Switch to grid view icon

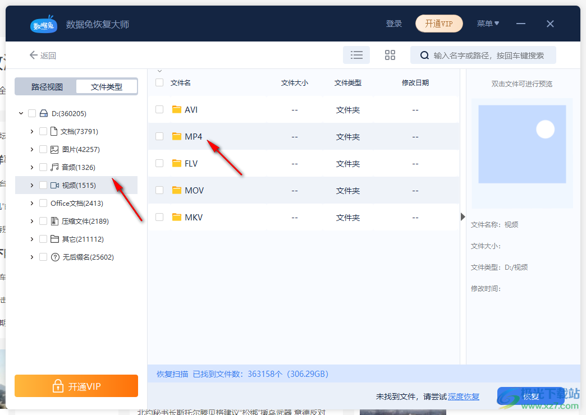(x=390, y=54)
